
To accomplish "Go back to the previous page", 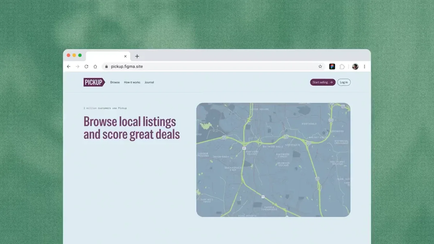I will (x=69, y=66).
